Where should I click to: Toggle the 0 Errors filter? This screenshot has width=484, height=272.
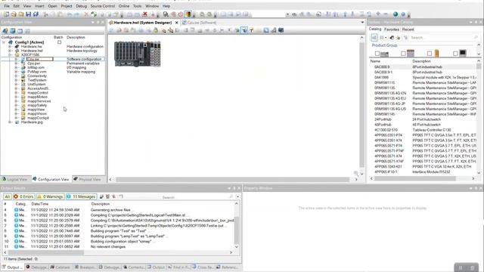click(x=23, y=196)
